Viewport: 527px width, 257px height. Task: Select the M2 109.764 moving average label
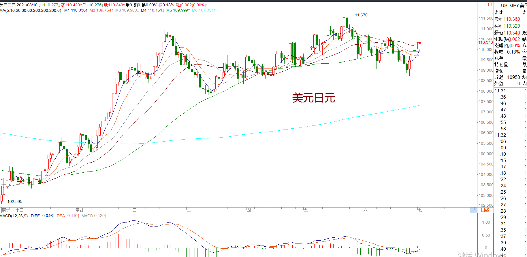tap(101, 10)
